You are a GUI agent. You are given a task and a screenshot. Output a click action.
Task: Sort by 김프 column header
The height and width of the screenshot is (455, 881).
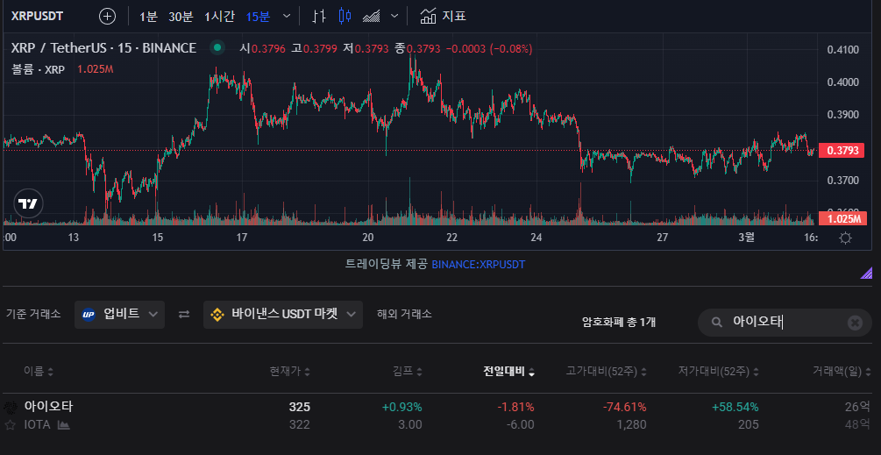point(408,372)
